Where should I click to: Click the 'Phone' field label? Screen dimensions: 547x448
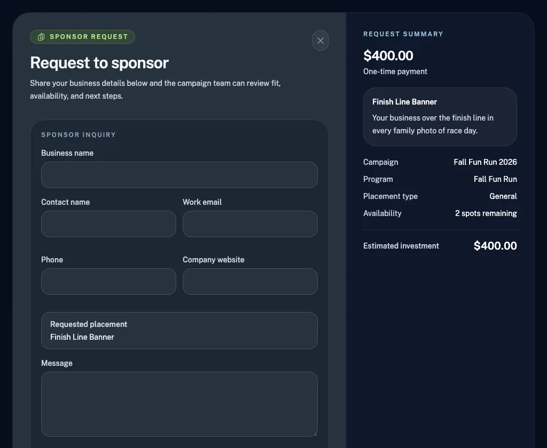52,260
